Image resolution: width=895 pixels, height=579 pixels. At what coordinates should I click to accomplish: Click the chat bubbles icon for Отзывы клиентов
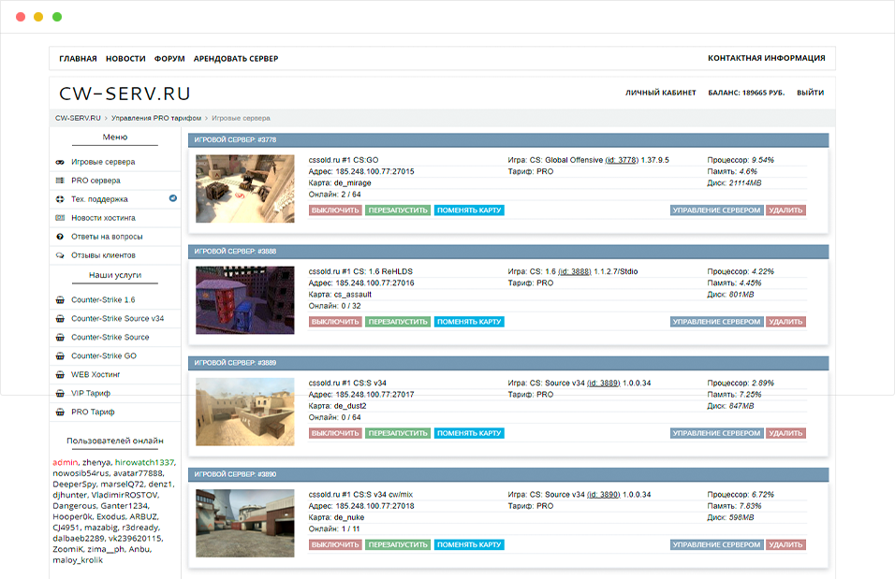point(61,255)
